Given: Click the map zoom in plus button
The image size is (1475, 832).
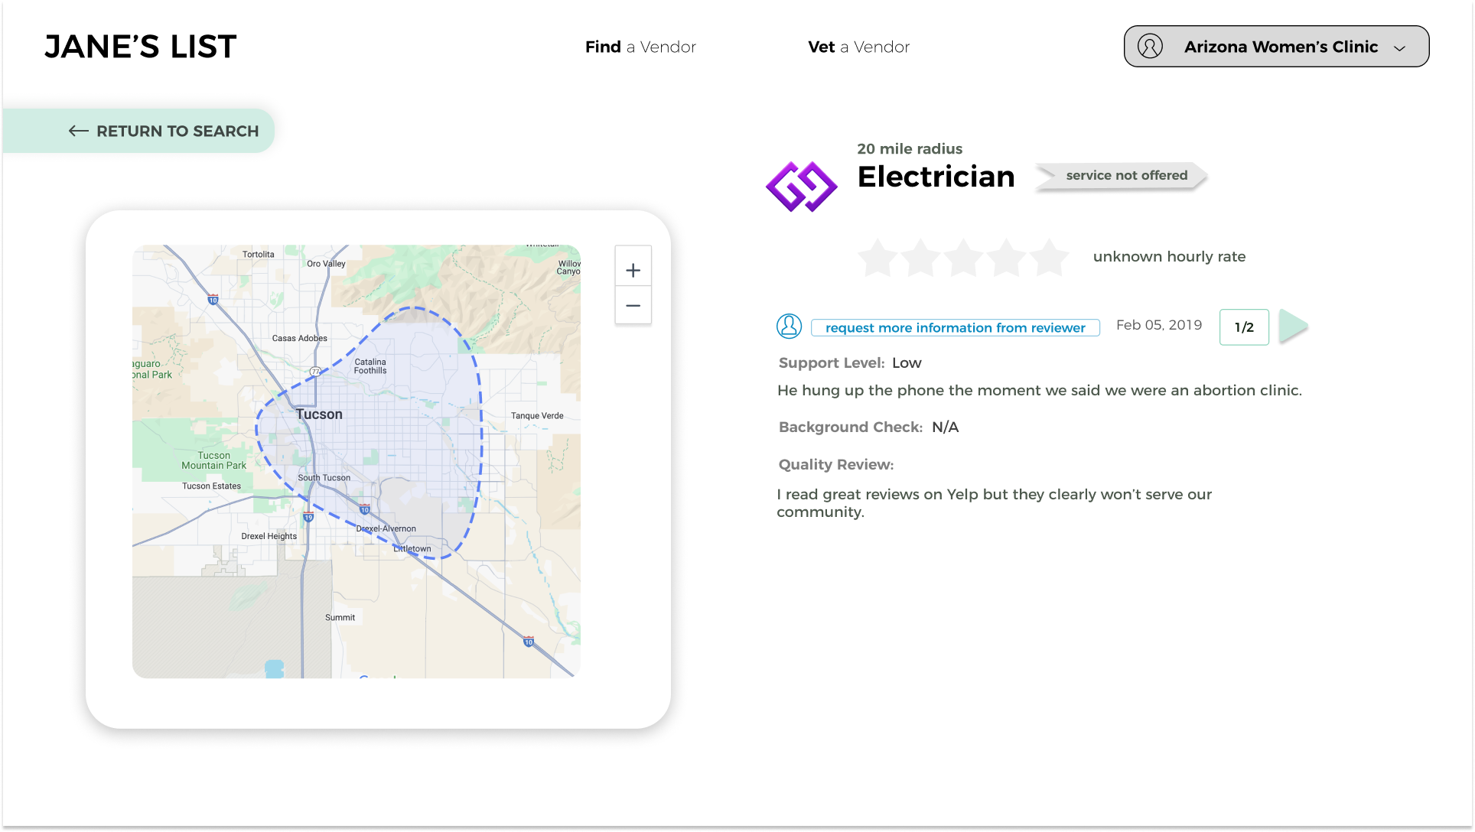Looking at the screenshot, I should 633,270.
